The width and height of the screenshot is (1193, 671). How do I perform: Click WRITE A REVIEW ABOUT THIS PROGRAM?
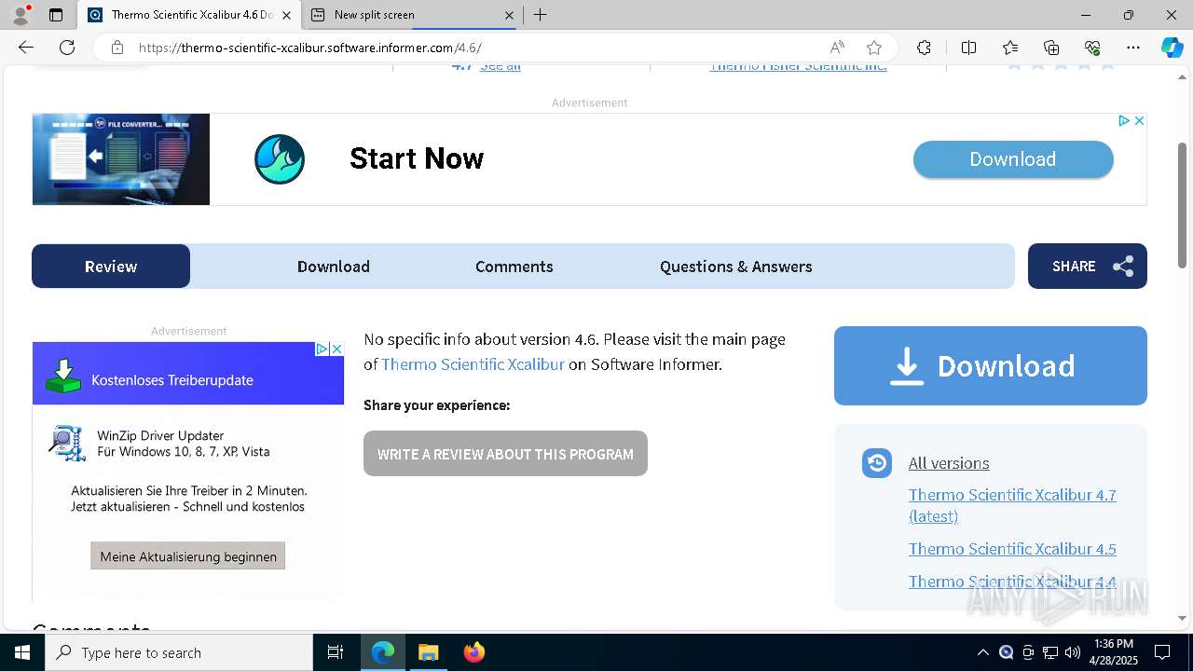click(505, 454)
